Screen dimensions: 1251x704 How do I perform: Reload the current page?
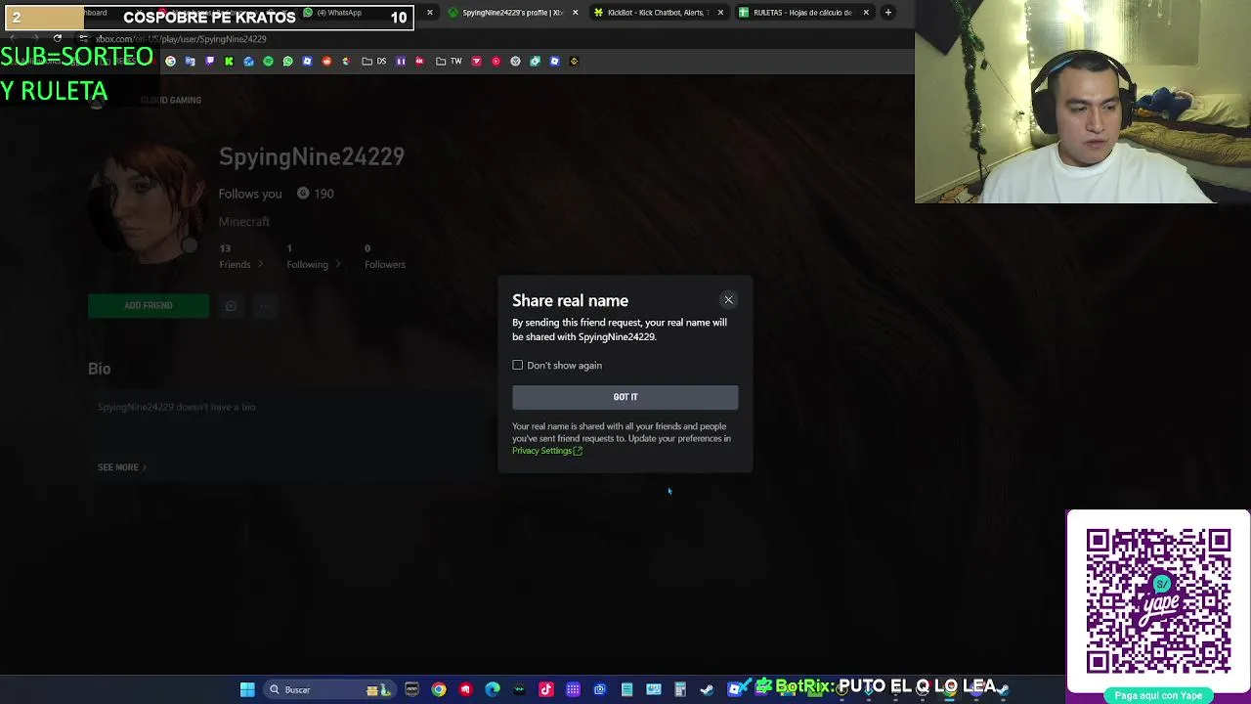pyautogui.click(x=58, y=39)
